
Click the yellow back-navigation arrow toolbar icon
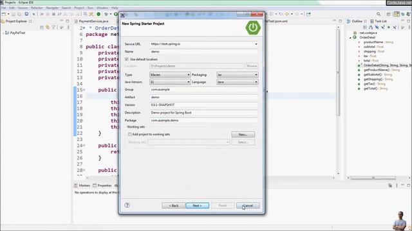287,14
